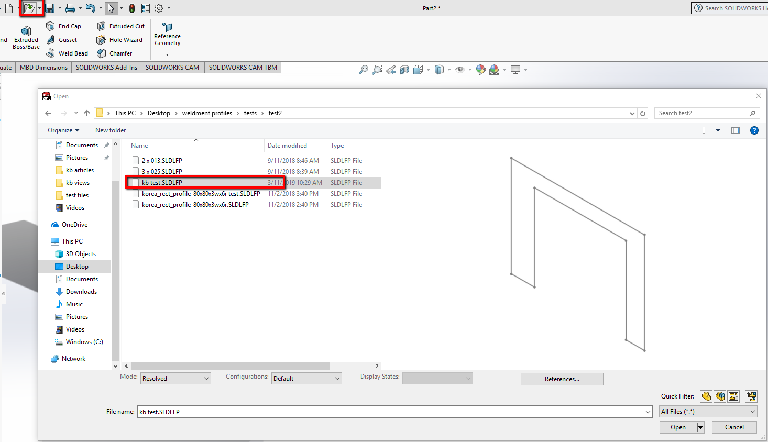Open Downloads in the navigation pane

click(x=81, y=292)
